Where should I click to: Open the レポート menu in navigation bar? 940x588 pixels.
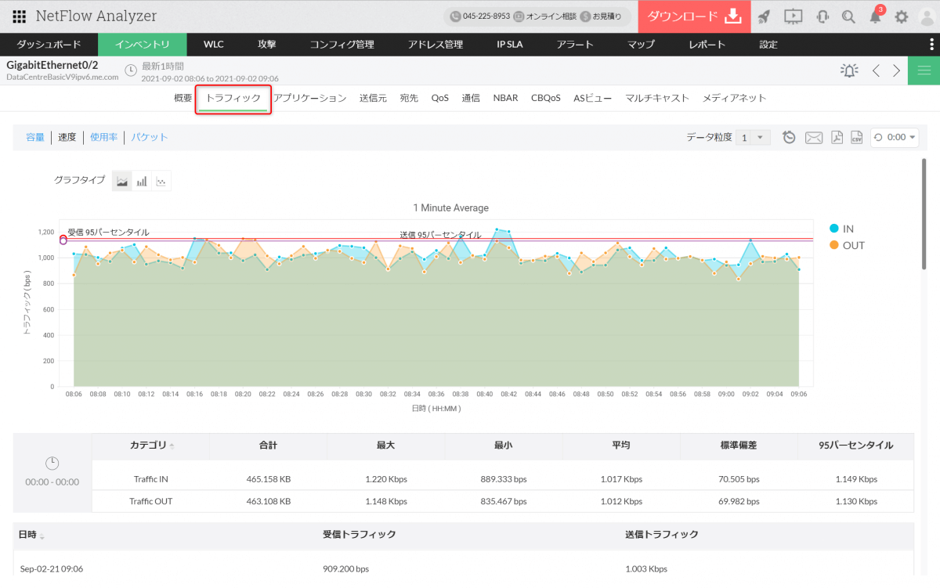(x=707, y=45)
